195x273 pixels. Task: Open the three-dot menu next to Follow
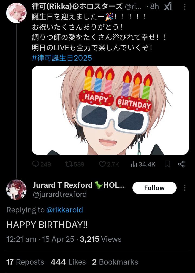point(185,188)
